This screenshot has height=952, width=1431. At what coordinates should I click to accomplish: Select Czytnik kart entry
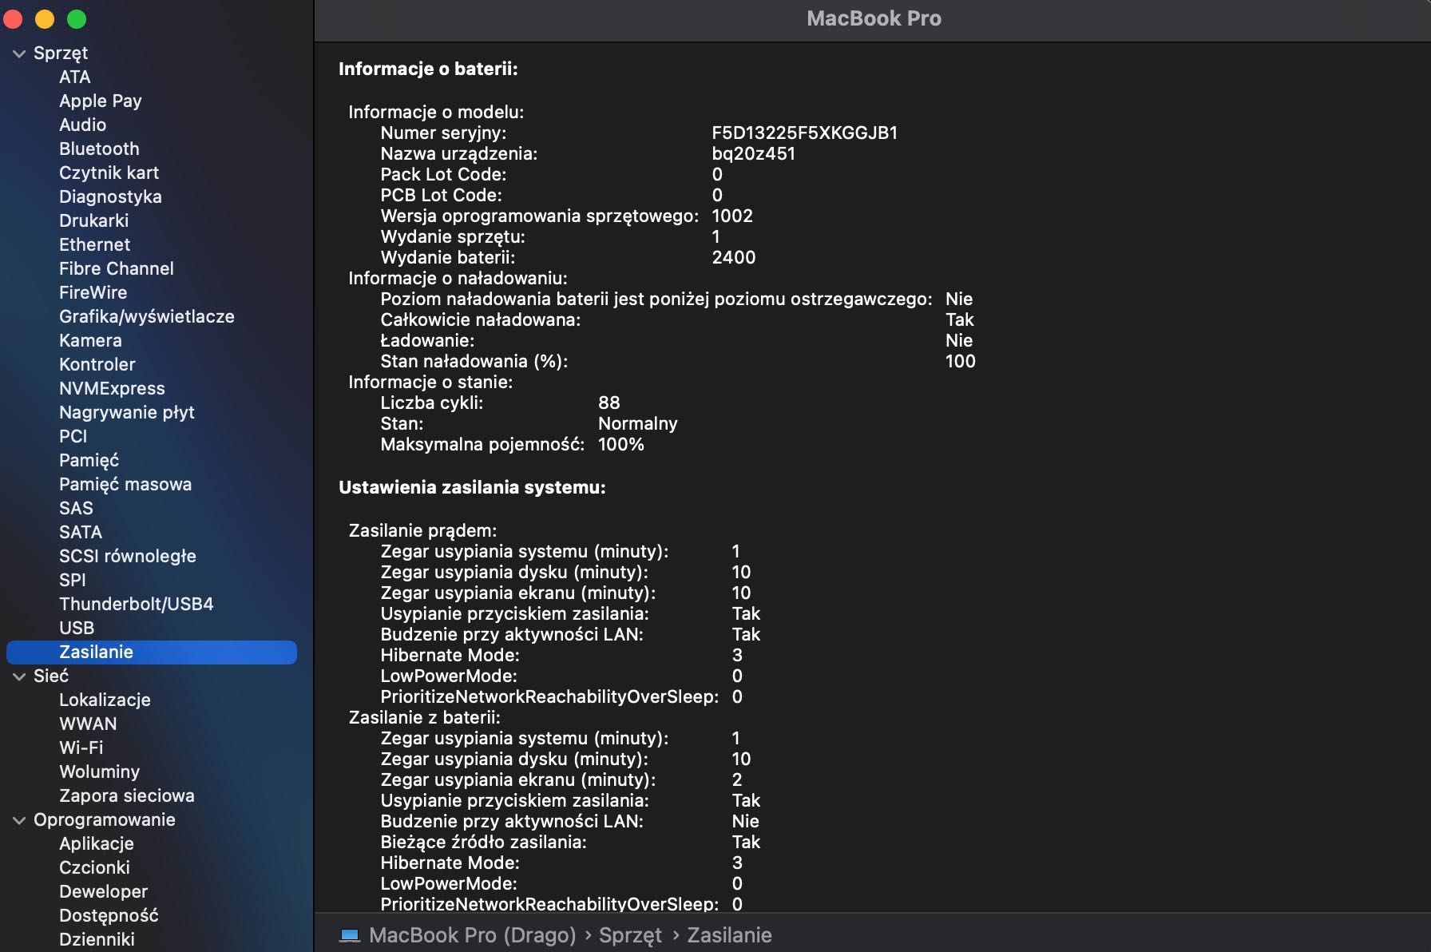109,173
